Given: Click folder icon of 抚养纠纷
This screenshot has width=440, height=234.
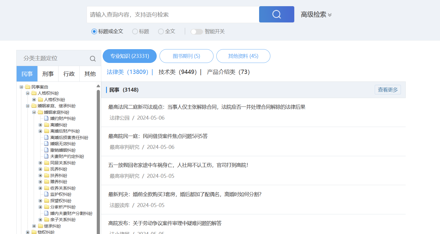Looking at the screenshot, I should click(47, 169).
